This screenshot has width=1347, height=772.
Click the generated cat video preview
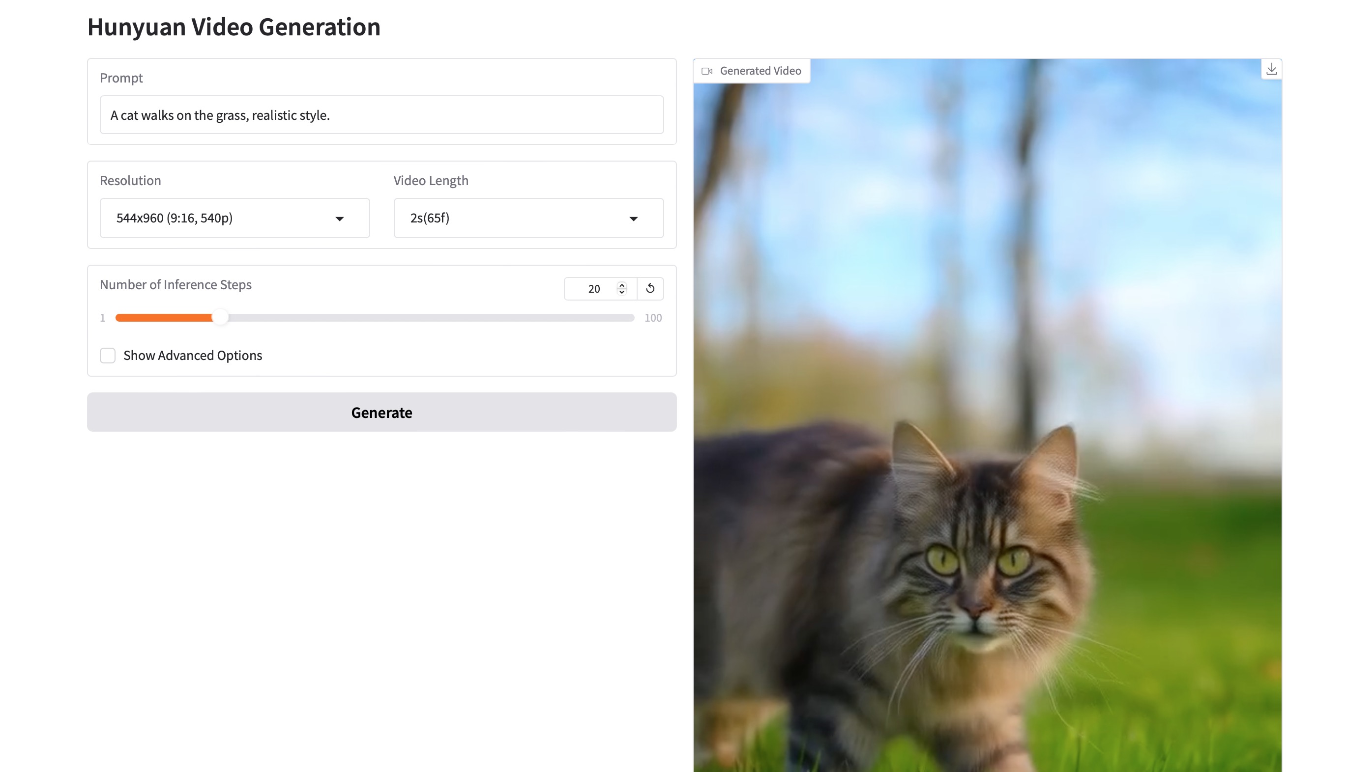click(987, 424)
